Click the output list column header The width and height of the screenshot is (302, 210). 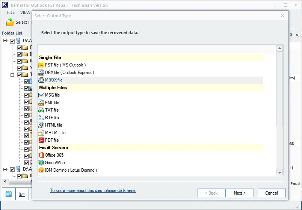150,49
